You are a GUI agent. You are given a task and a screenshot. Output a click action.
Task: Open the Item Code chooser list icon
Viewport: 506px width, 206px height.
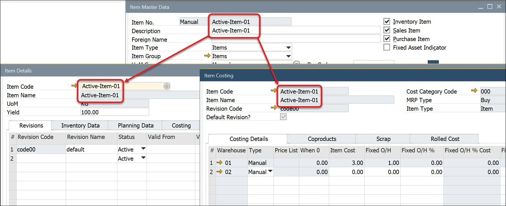pyautogui.click(x=167, y=86)
